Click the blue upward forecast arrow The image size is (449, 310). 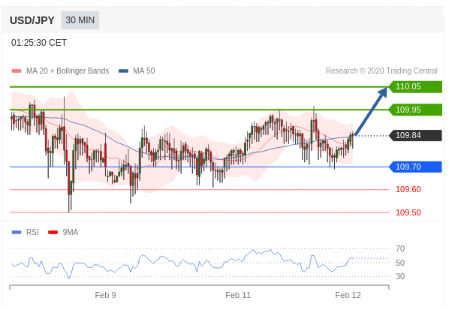click(371, 111)
